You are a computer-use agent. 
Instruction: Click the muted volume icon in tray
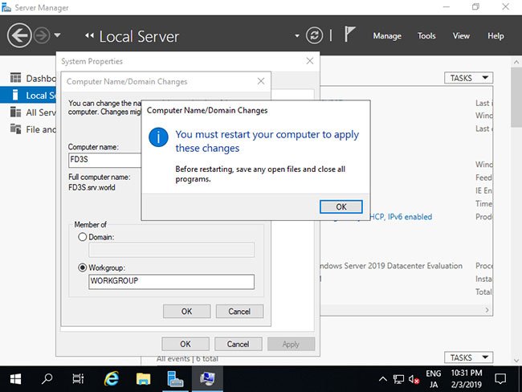point(414,378)
